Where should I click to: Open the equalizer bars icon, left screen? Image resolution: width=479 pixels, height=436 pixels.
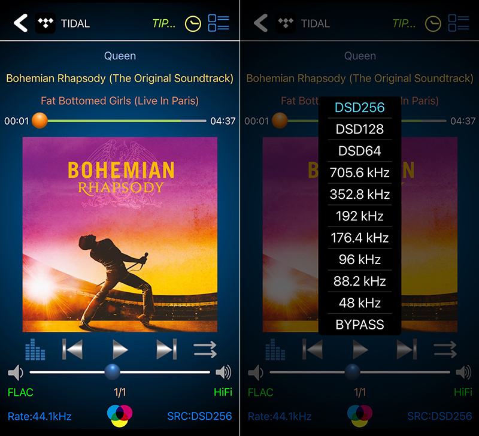click(x=35, y=350)
